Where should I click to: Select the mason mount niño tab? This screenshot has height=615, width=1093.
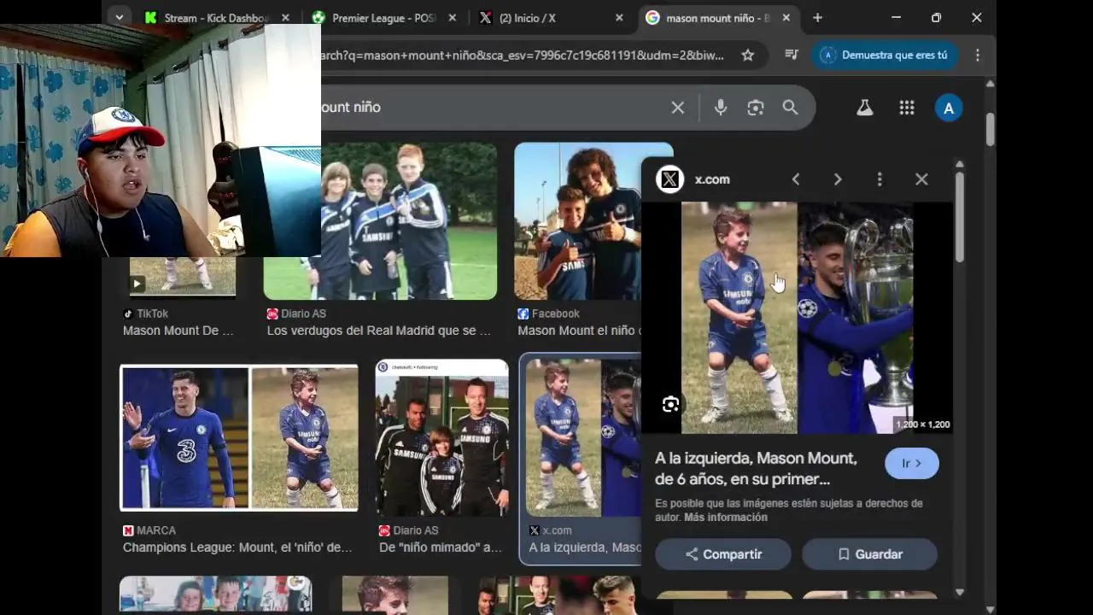point(717,18)
